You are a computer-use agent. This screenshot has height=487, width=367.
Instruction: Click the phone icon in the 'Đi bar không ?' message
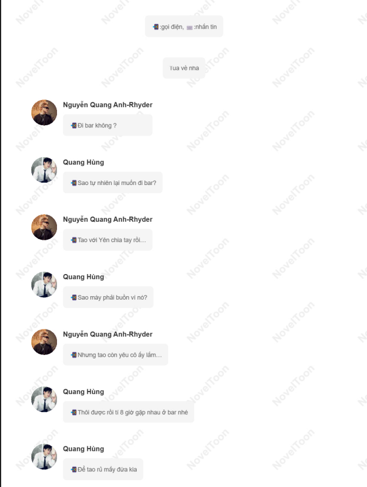point(74,126)
